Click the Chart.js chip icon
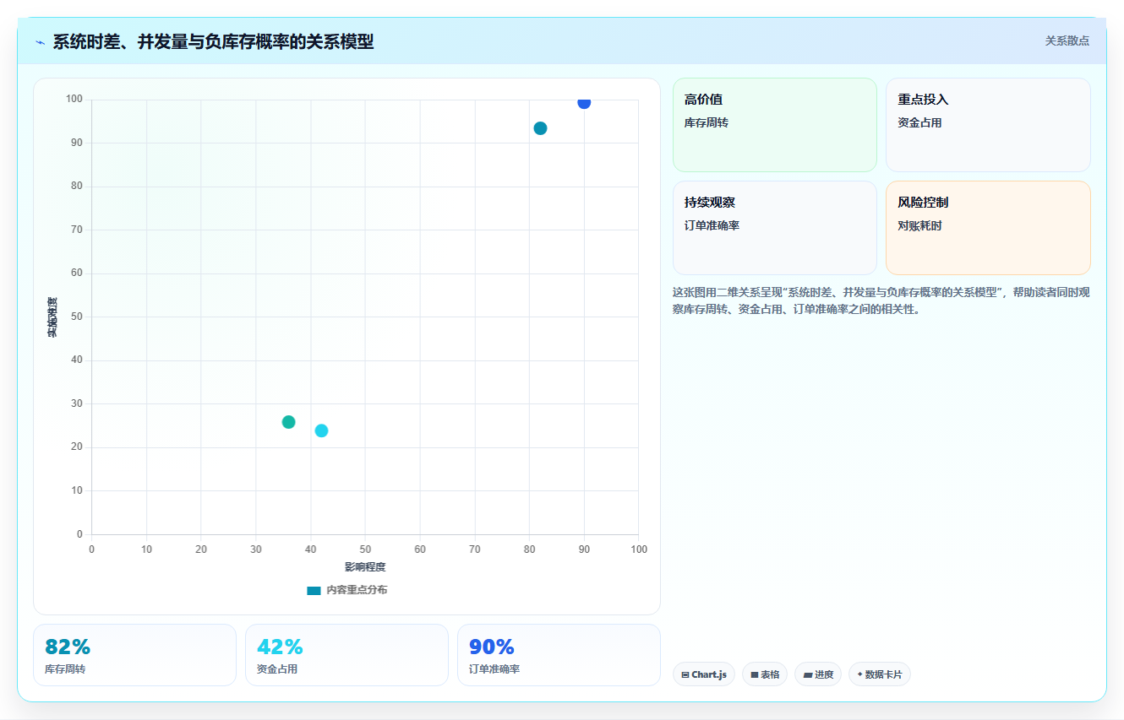1124x720 pixels. coord(685,675)
